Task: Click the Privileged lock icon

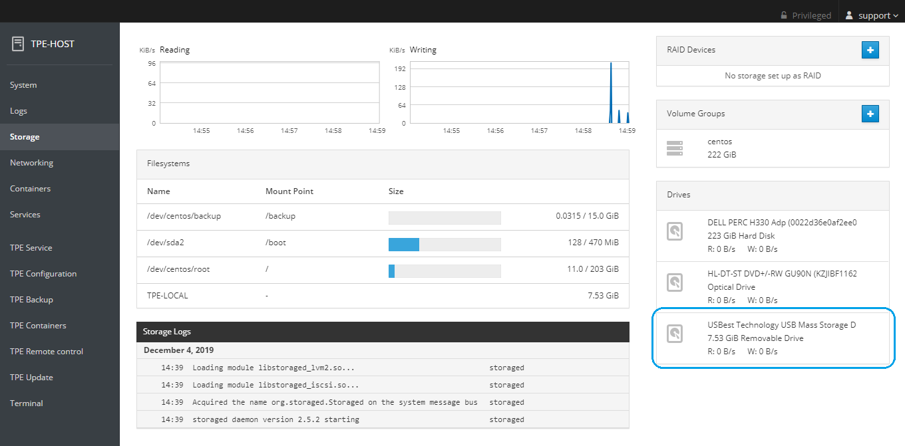Action: pyautogui.click(x=785, y=15)
